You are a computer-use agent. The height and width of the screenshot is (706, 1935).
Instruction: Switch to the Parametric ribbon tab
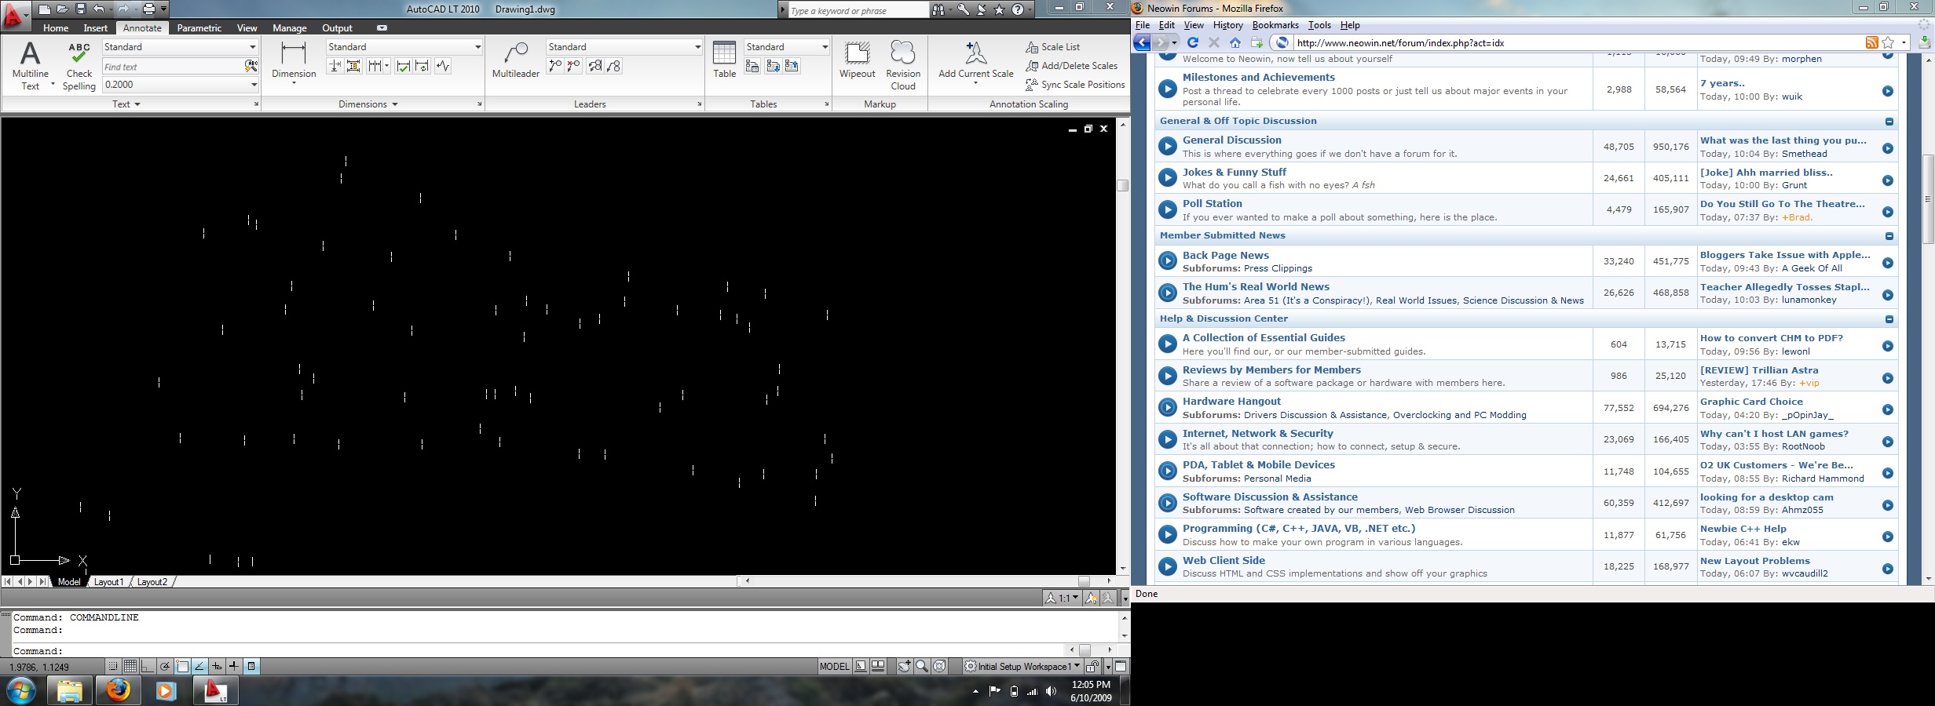coord(199,28)
